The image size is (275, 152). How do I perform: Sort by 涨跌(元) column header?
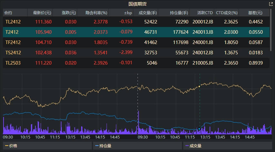point(69,13)
